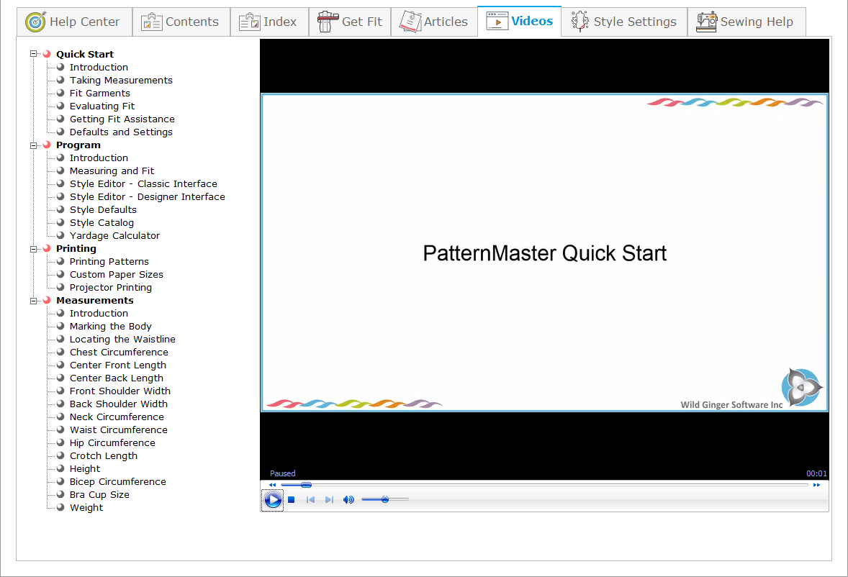Collapse the Measurements tree section
The height and width of the screenshot is (577, 848).
pyautogui.click(x=34, y=301)
